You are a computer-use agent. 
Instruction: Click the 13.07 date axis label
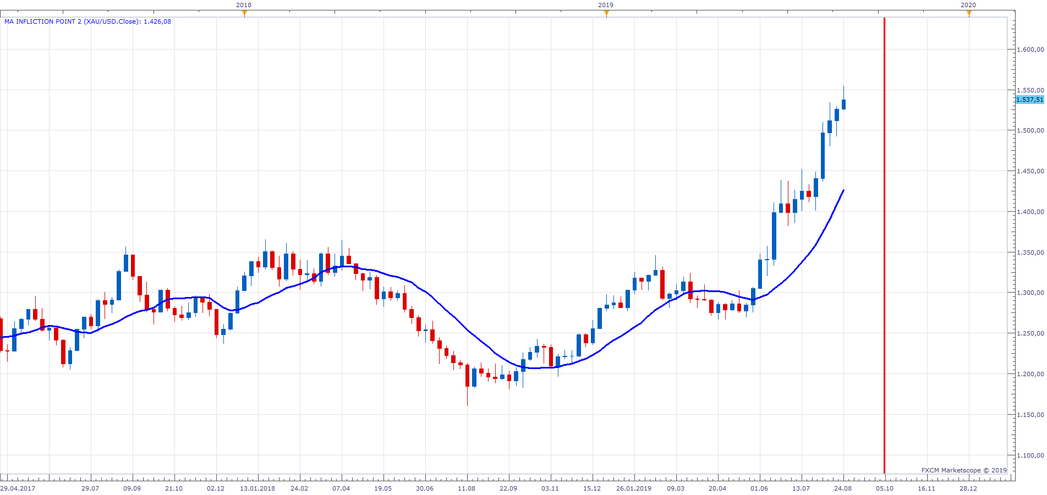click(801, 488)
